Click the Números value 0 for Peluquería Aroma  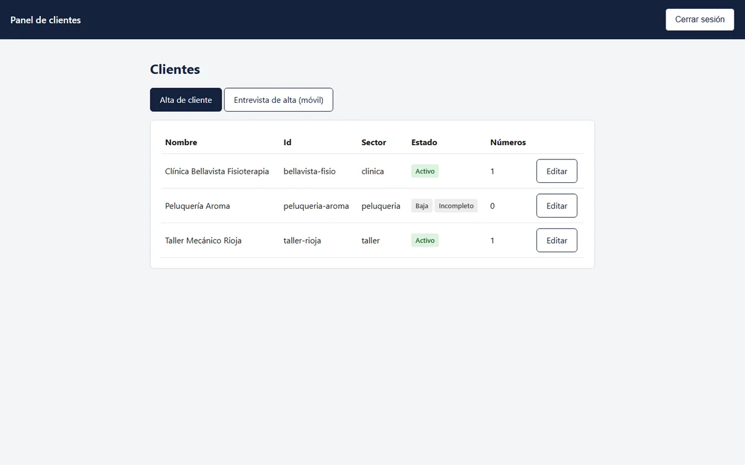coord(492,206)
